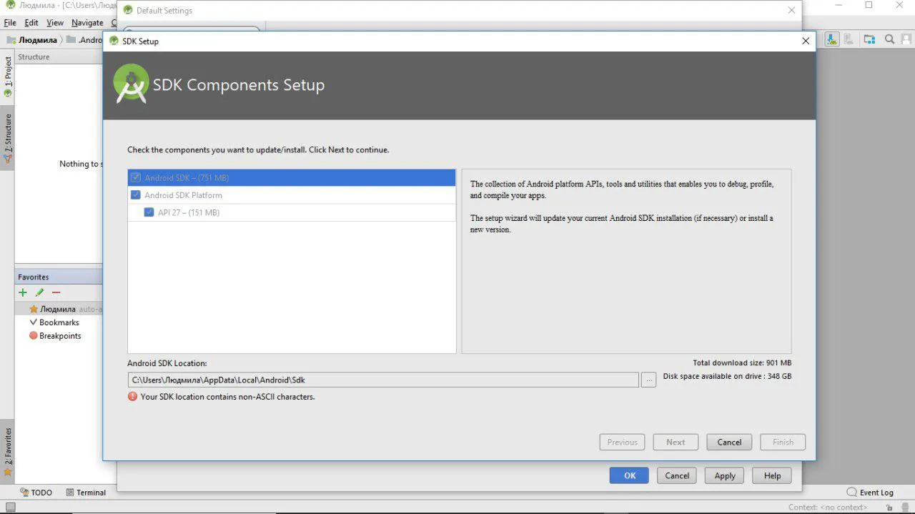Open the Navigate menu
Image resolution: width=915 pixels, height=514 pixels.
87,23
